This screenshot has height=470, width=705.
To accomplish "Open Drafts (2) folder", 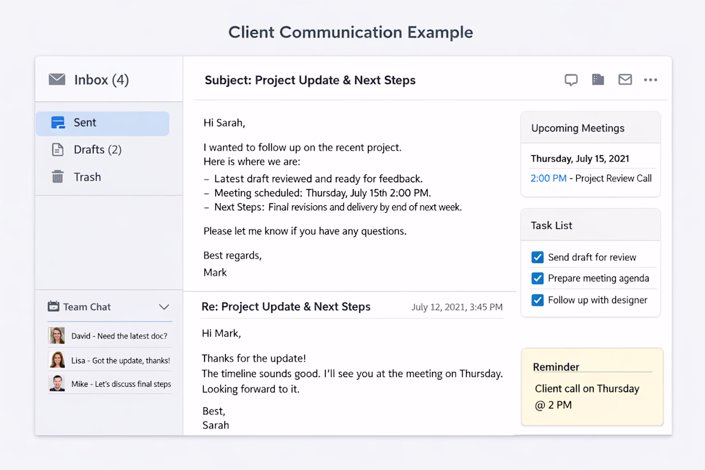I will click(x=87, y=149).
